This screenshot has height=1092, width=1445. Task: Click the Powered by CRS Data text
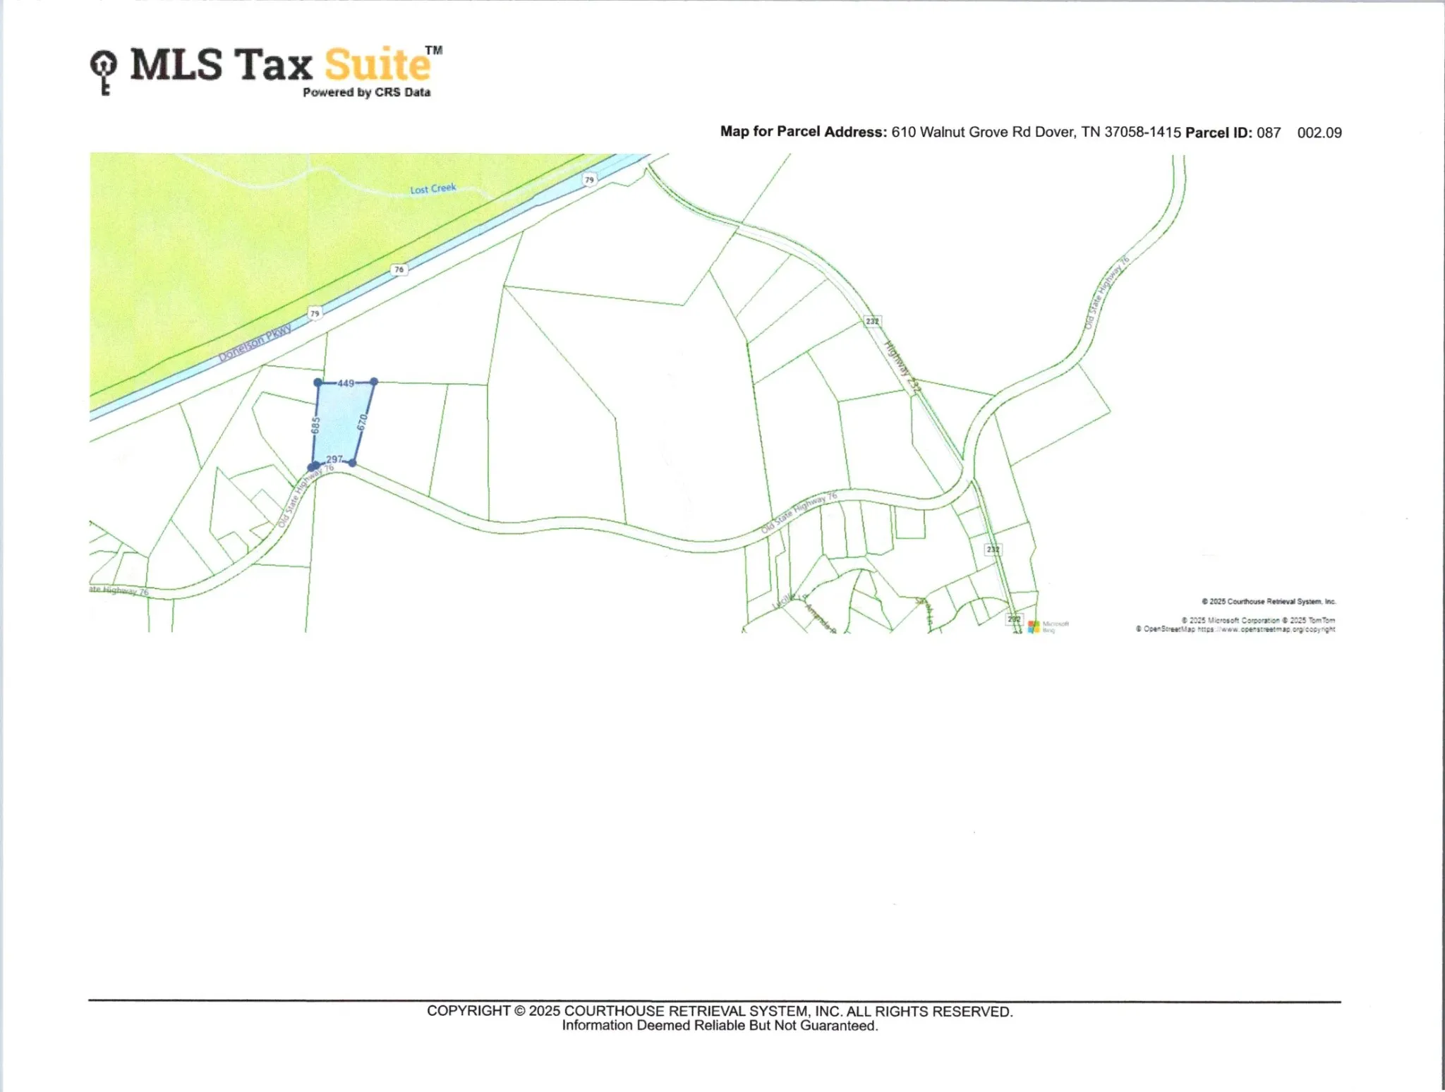click(x=366, y=92)
